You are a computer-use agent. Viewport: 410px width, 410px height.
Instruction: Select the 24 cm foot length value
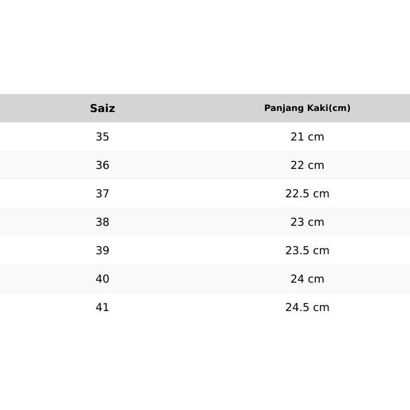pyautogui.click(x=307, y=279)
